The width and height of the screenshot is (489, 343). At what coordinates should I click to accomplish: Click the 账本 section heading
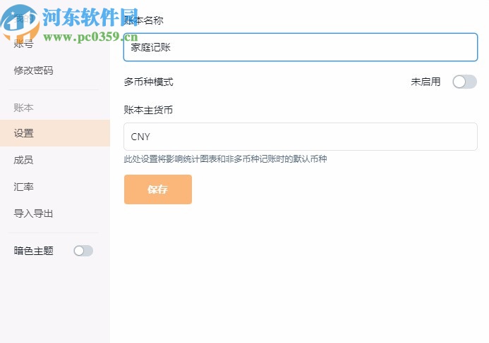(23, 108)
